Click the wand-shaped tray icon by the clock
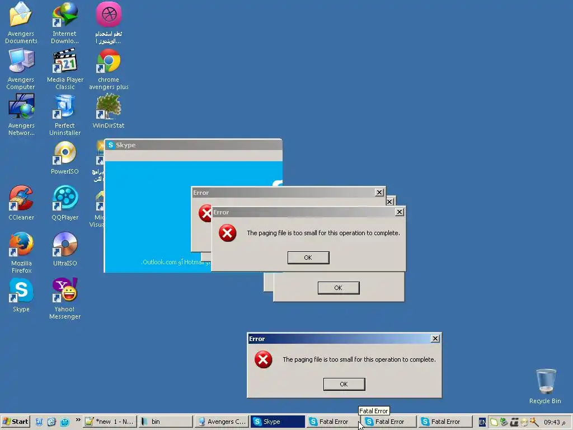 [x=534, y=422]
